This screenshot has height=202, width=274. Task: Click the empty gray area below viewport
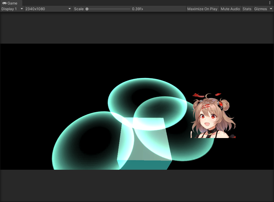point(137,185)
